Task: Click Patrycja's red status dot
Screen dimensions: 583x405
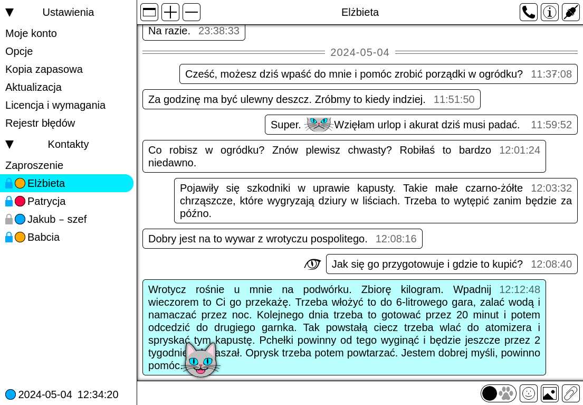Action: coord(20,201)
